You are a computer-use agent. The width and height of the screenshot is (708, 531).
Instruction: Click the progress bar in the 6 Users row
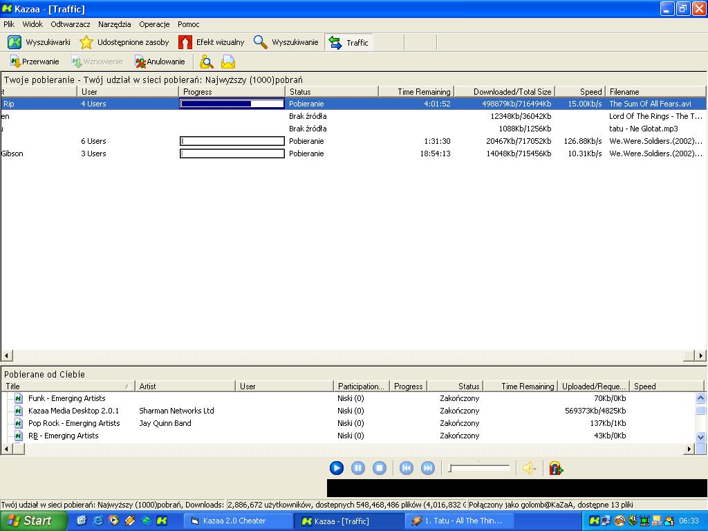[x=232, y=141]
